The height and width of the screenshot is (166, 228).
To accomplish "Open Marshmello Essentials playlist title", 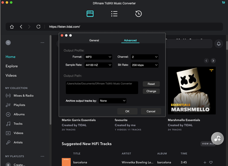I will coord(184,120).
